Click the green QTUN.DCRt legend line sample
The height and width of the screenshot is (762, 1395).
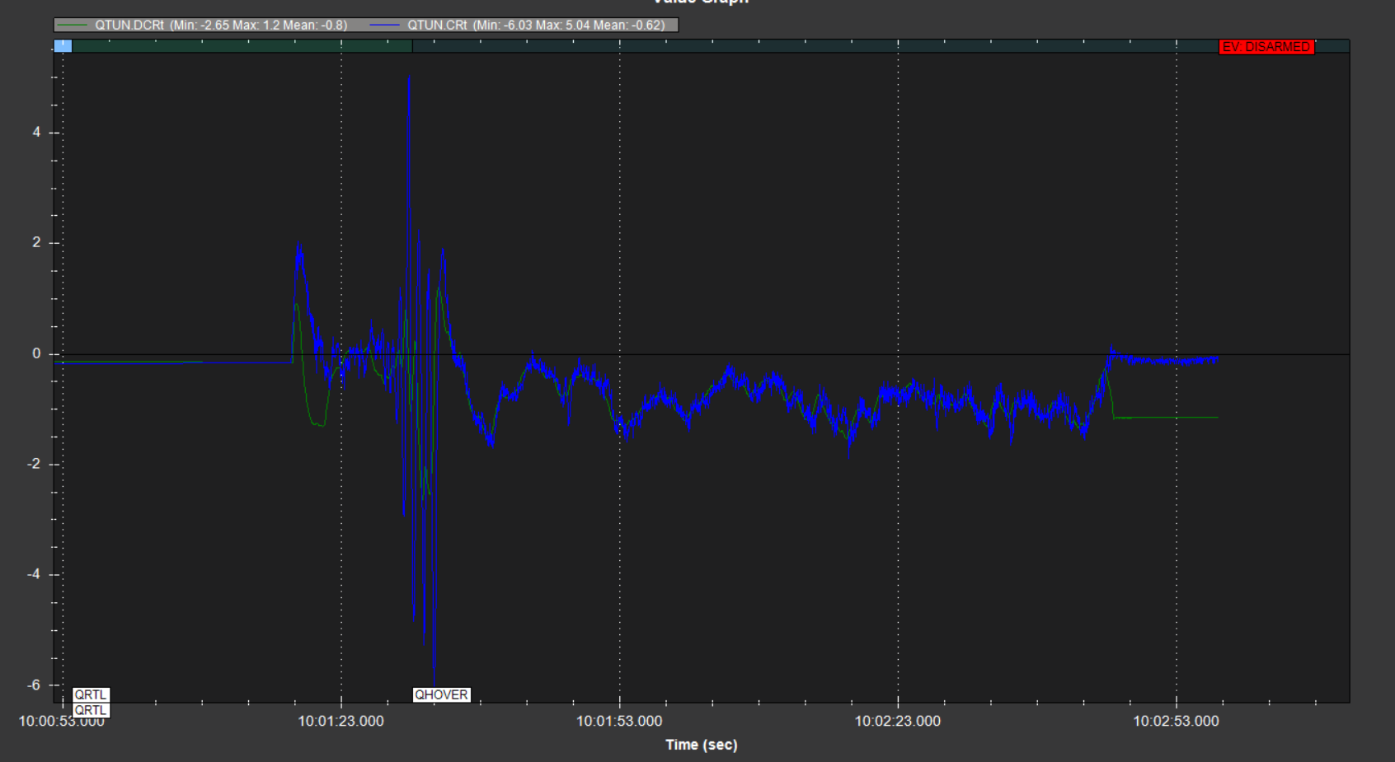click(72, 26)
